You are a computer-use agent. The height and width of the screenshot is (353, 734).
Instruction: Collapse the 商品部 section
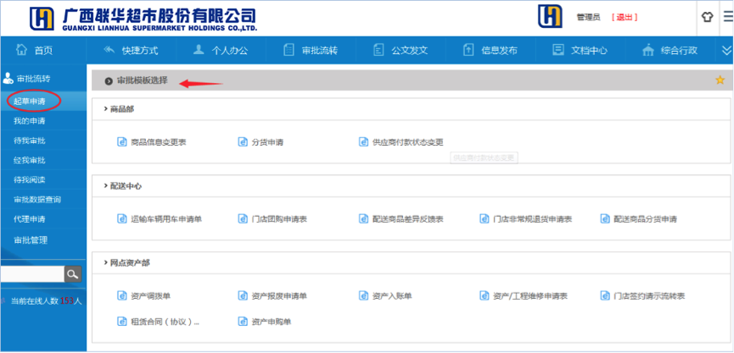105,109
